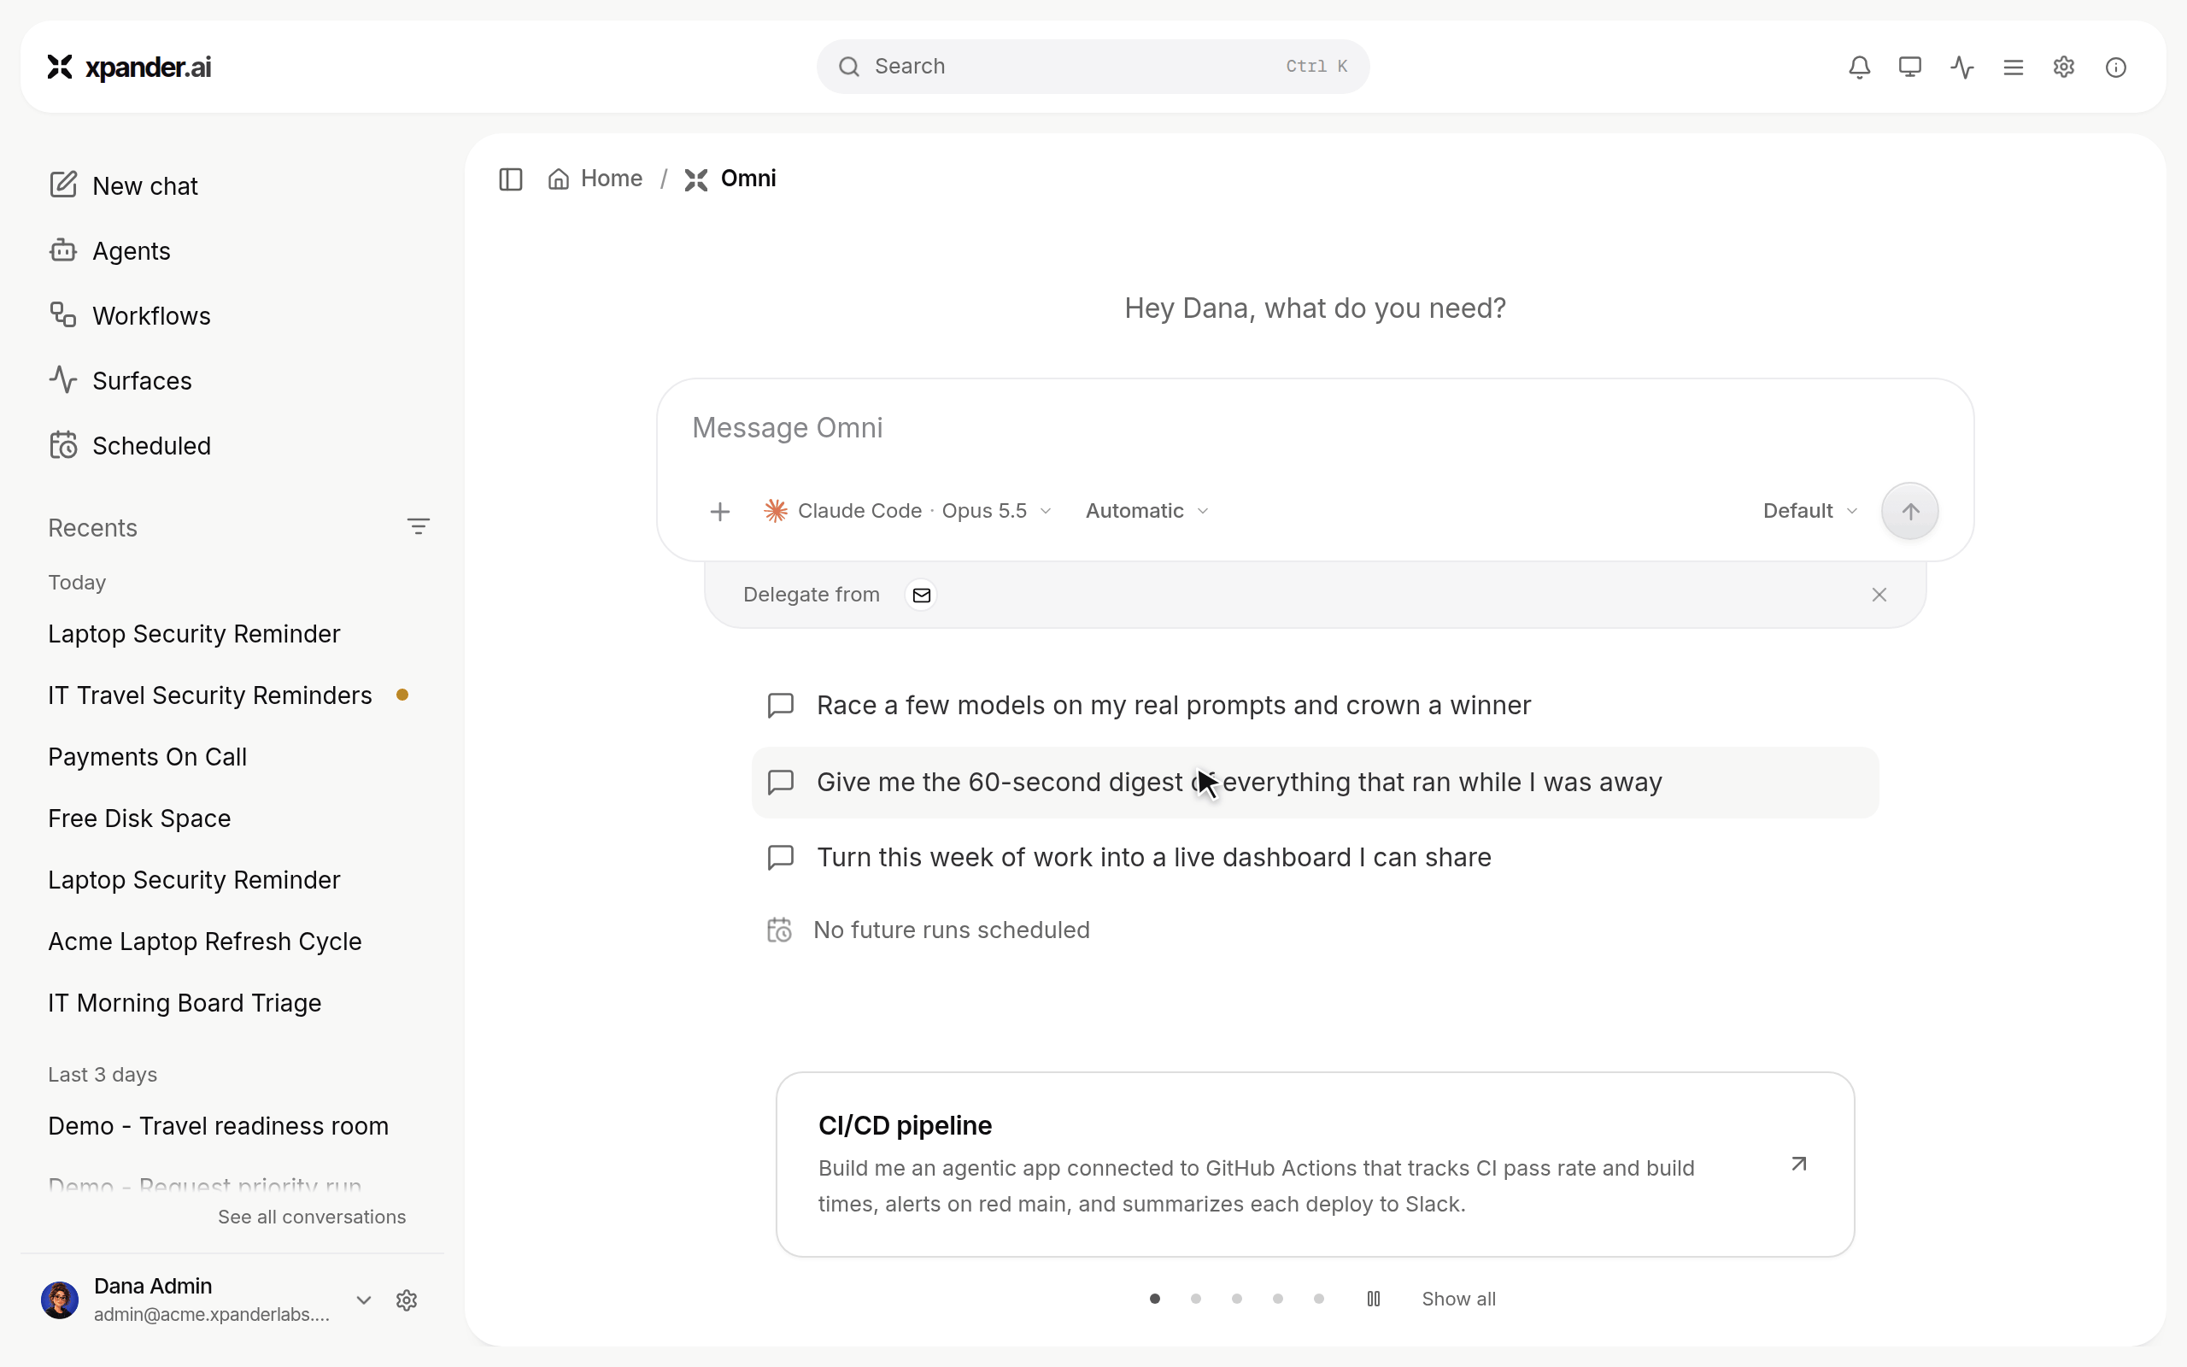
Task: Go to Home breadcrumb
Action: pos(595,179)
